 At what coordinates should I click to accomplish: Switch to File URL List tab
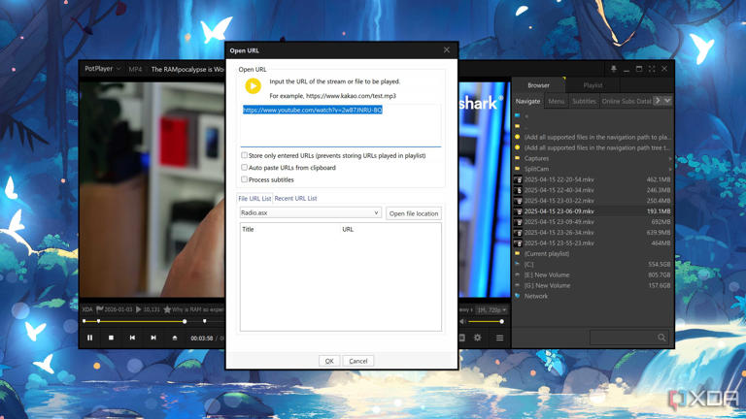[x=254, y=198]
